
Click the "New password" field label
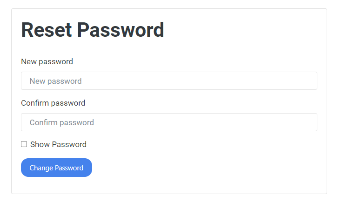47,61
